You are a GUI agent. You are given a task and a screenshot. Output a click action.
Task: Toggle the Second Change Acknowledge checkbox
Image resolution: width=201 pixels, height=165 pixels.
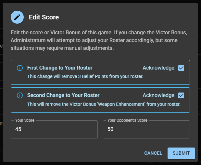click(181, 95)
